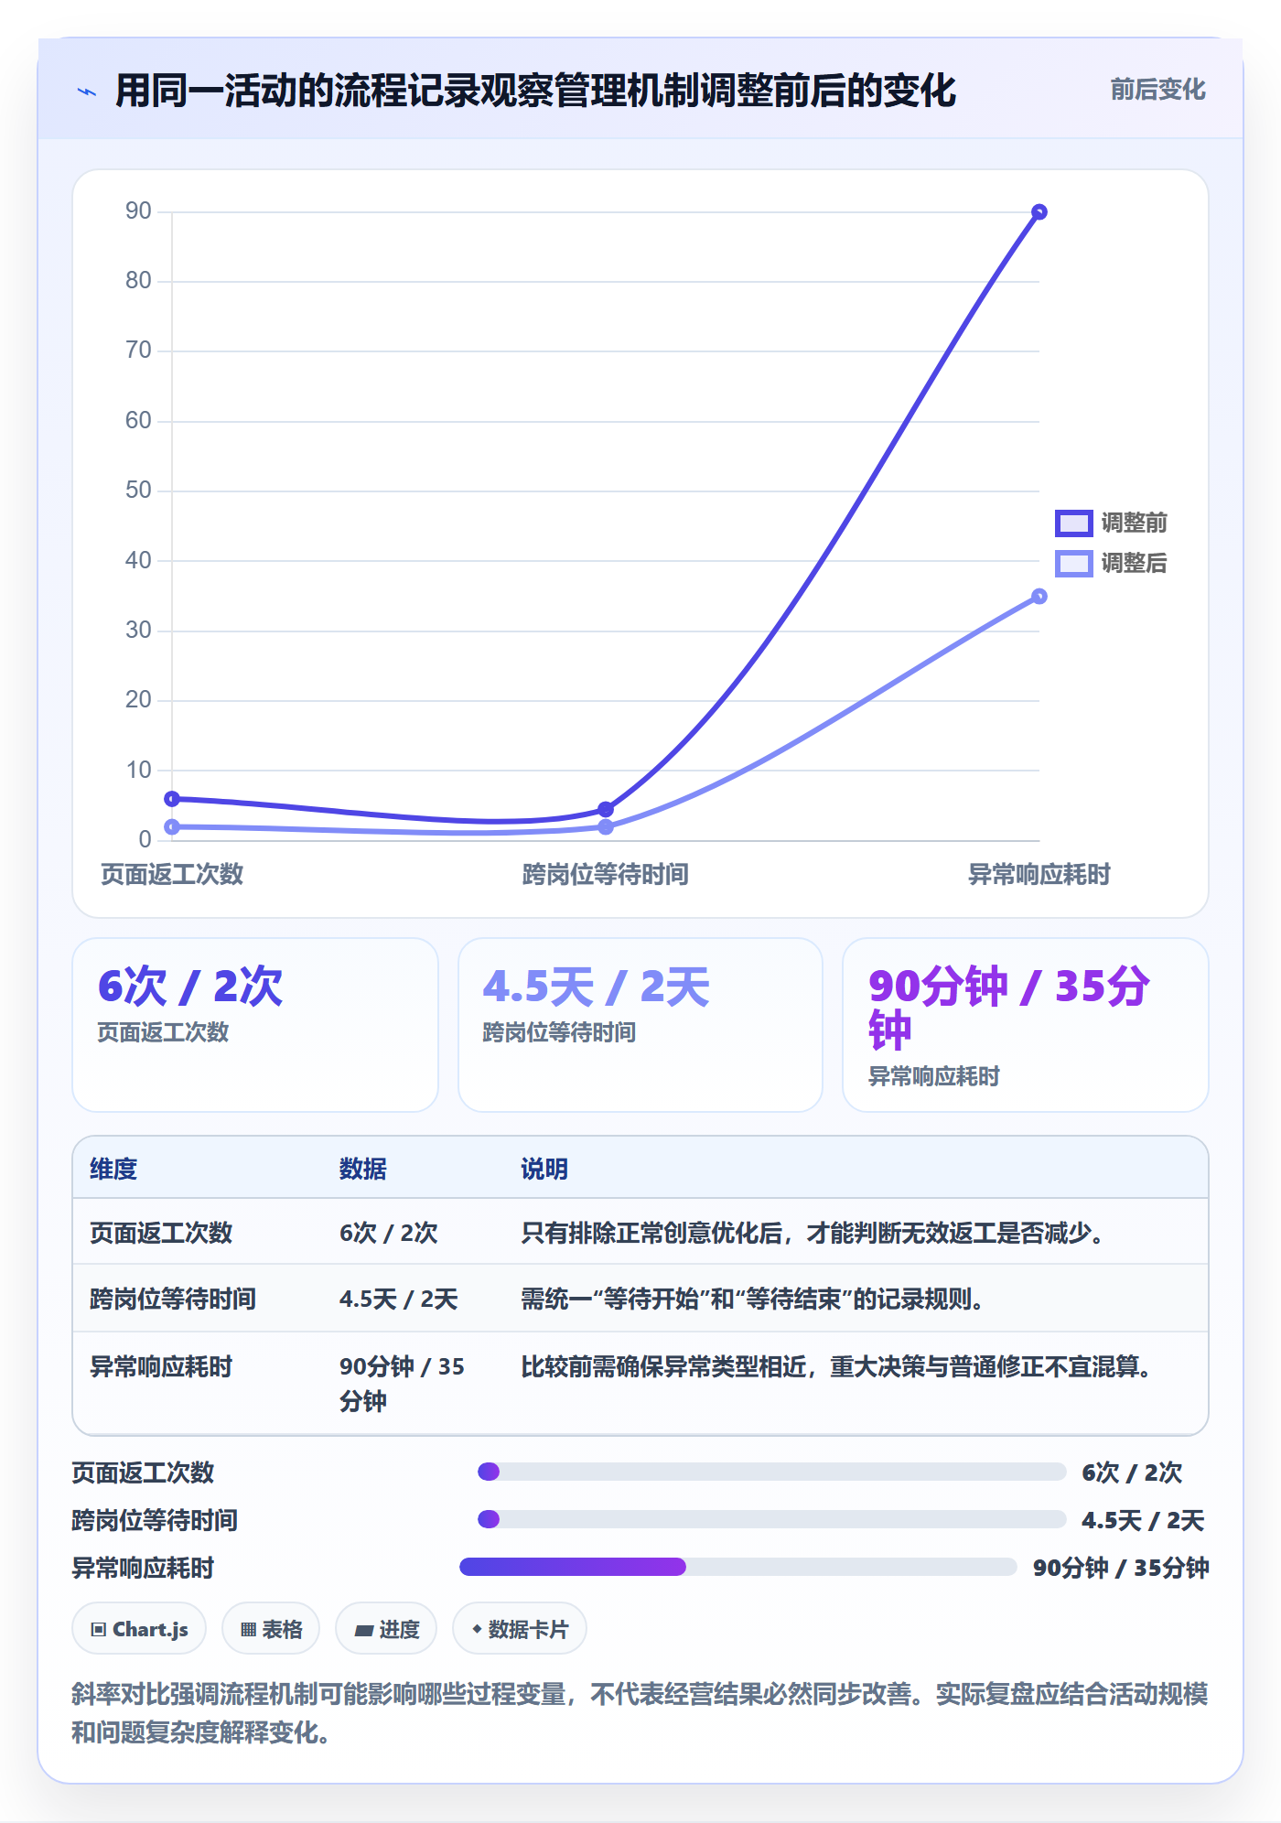Click the 异常响应耗时 progress bar

(x=737, y=1567)
